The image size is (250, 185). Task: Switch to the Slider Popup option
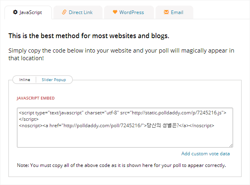(54, 80)
